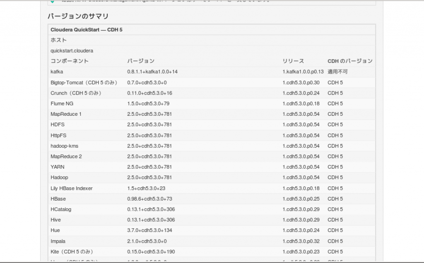
Task: Click version 3.7.0+cdh5.3.0+134
Action: 150,231
